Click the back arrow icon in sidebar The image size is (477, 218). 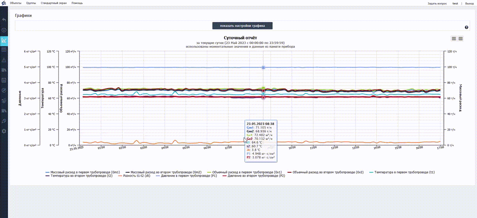pos(4,20)
